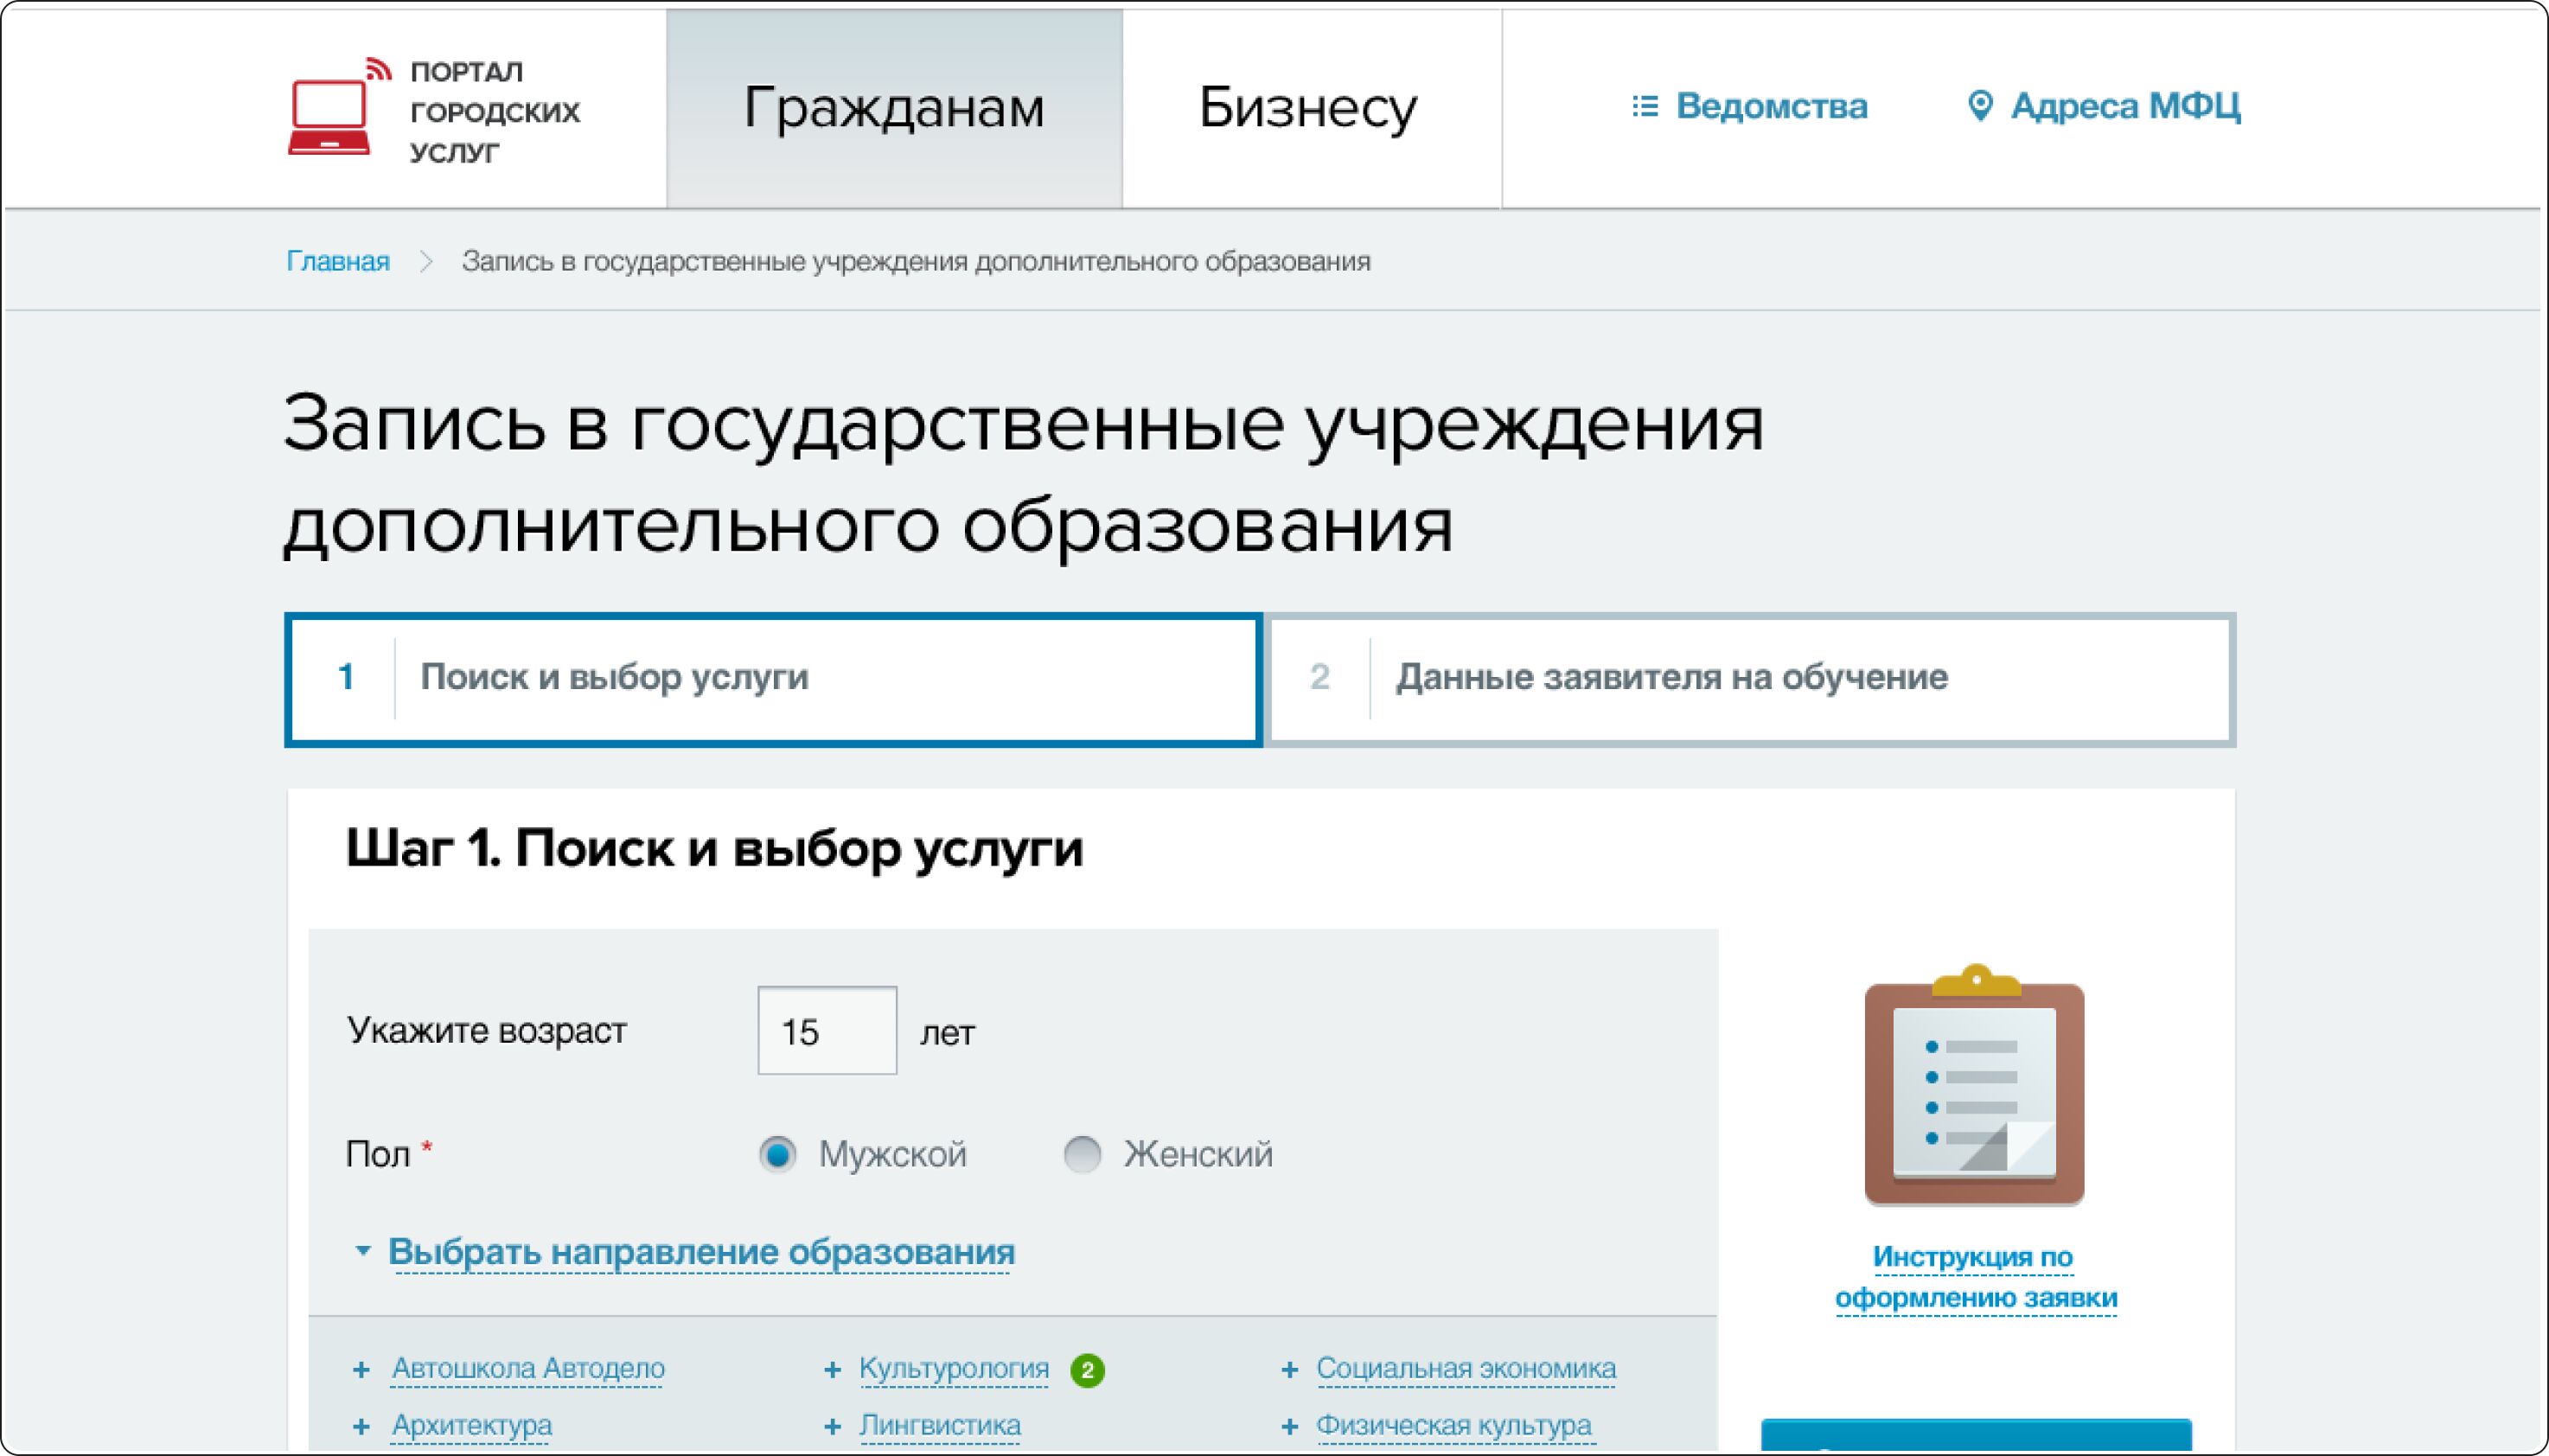Click the breadcrumb chevron after Главная
The width and height of the screenshot is (2549, 1456).
427,262
